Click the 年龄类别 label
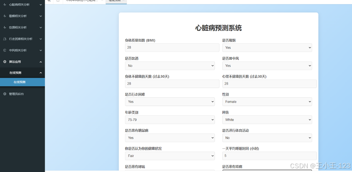The height and width of the screenshot is (172, 352). pyautogui.click(x=131, y=113)
